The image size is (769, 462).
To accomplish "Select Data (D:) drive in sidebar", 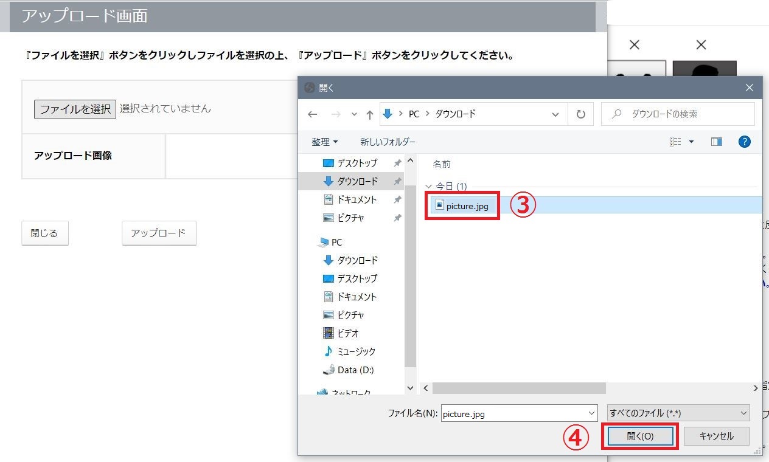I will 355,370.
